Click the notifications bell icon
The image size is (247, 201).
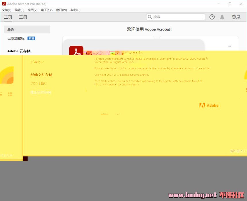coord(222,17)
